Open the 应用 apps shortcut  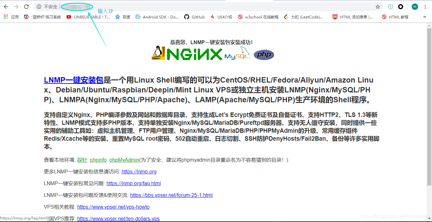click(x=11, y=17)
